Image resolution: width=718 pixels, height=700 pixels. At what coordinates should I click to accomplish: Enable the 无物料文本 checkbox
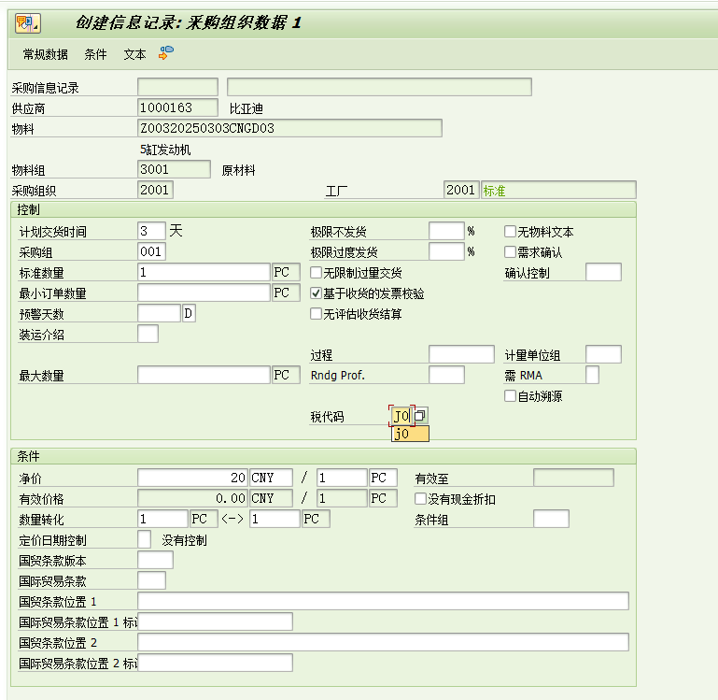[510, 232]
